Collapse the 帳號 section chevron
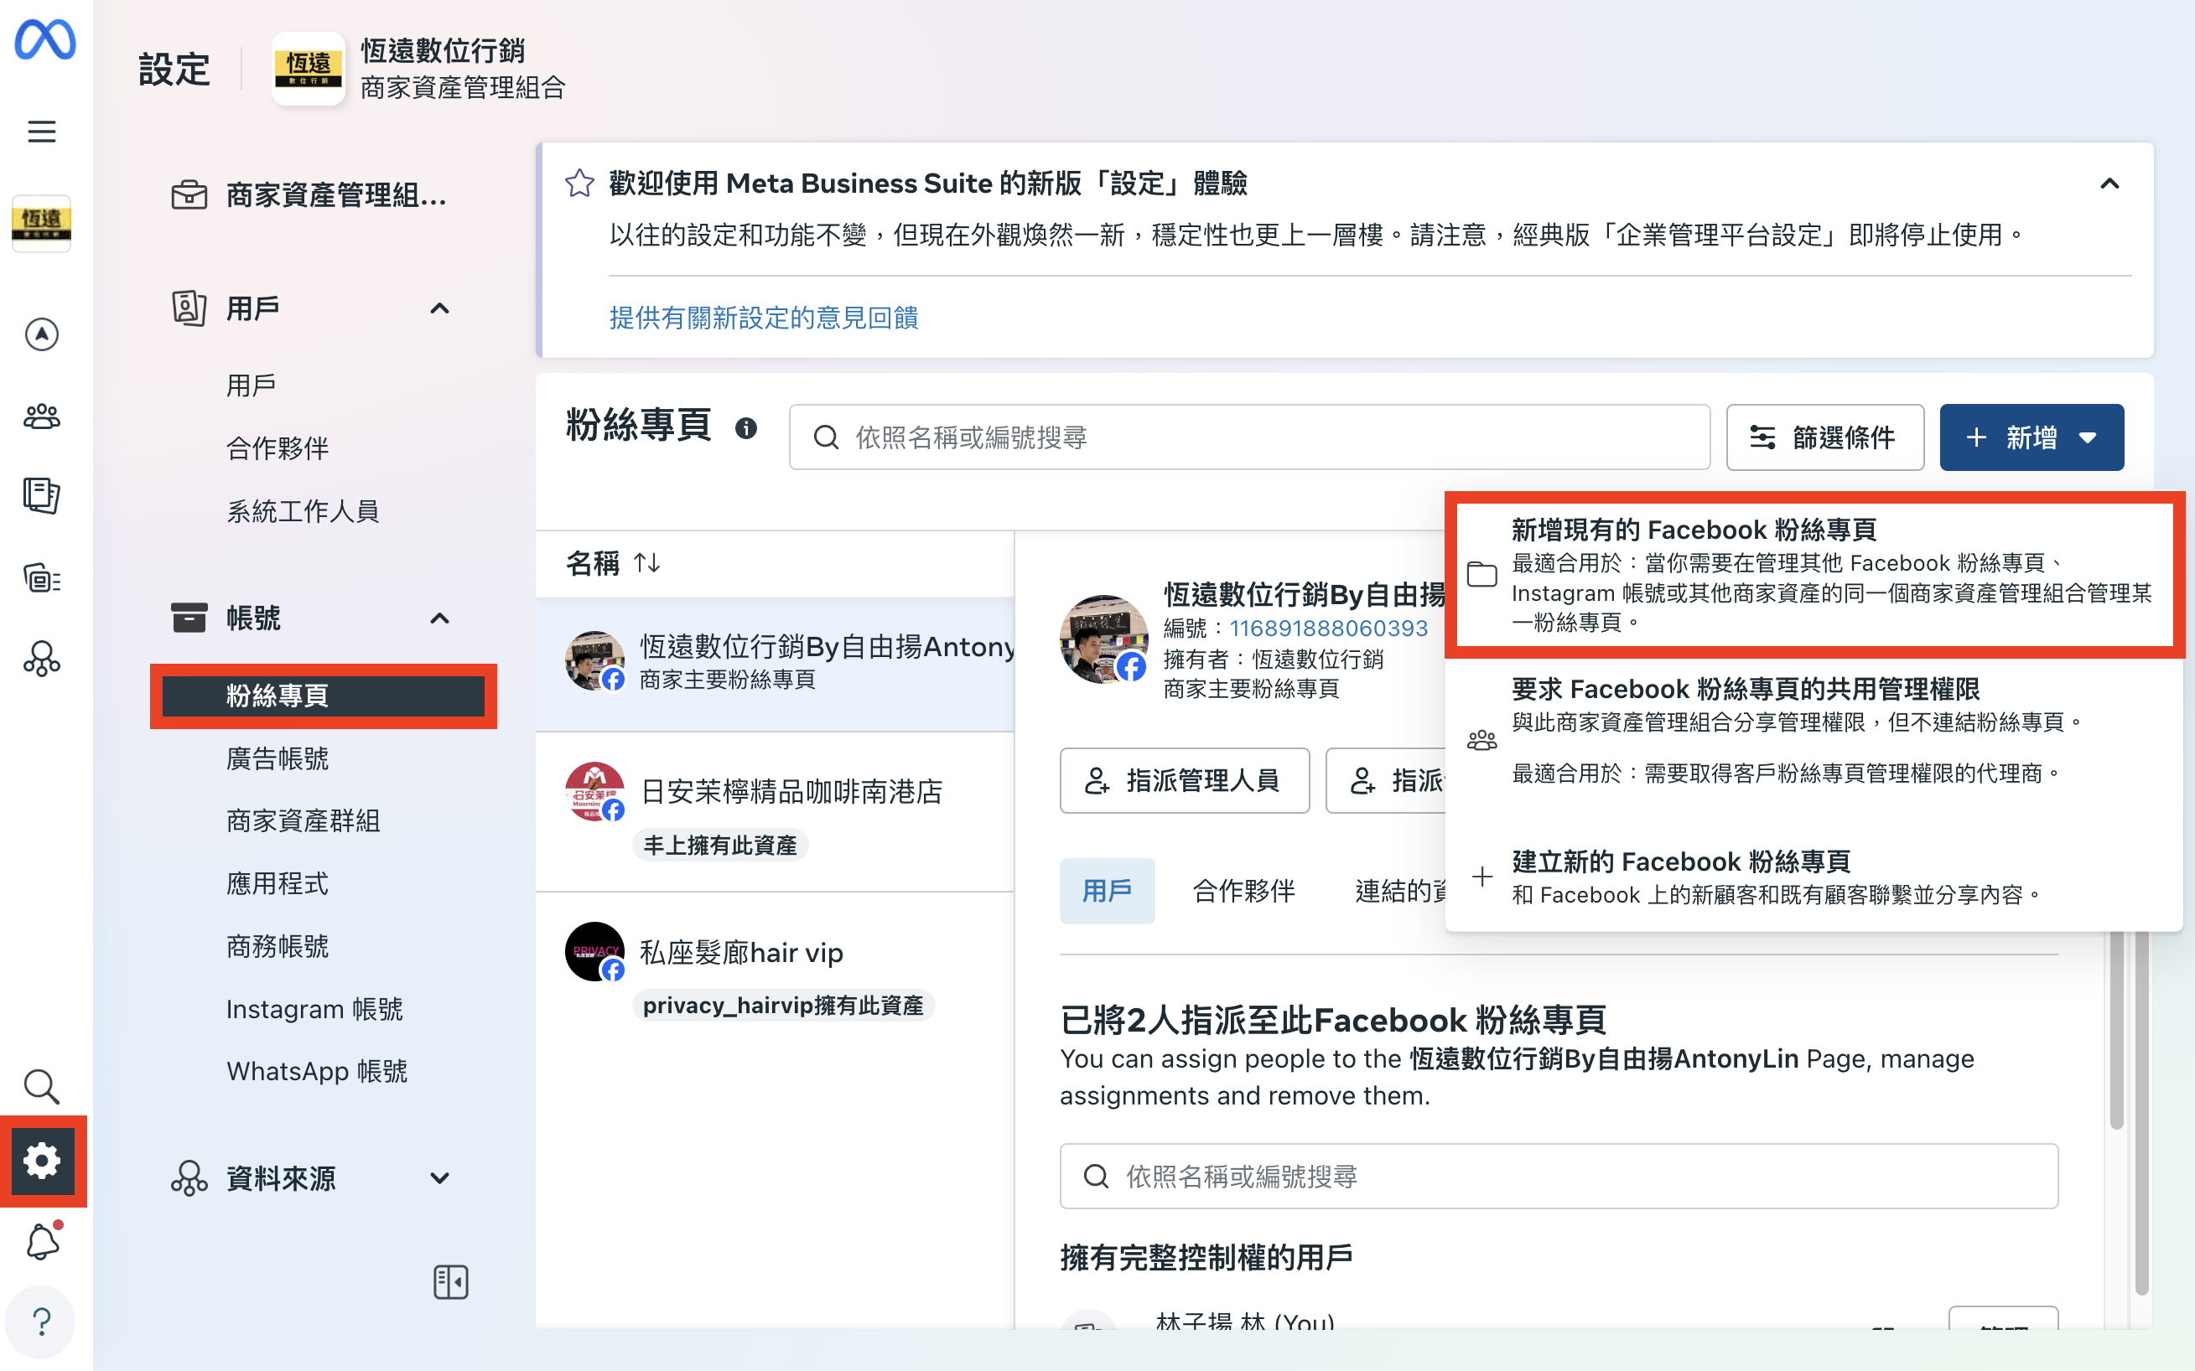This screenshot has width=2195, height=1371. (439, 618)
